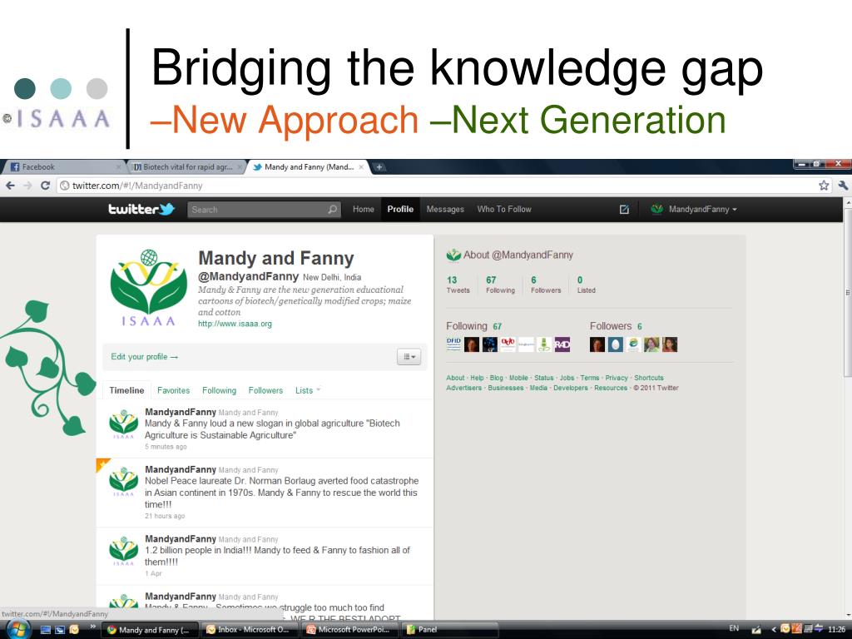The height and width of the screenshot is (639, 852).
Task: Select the Timeline tab
Action: coord(126,390)
